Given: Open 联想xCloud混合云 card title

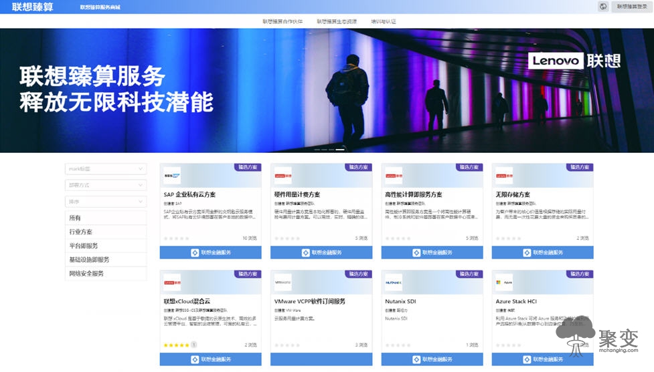Looking at the screenshot, I should point(187,301).
